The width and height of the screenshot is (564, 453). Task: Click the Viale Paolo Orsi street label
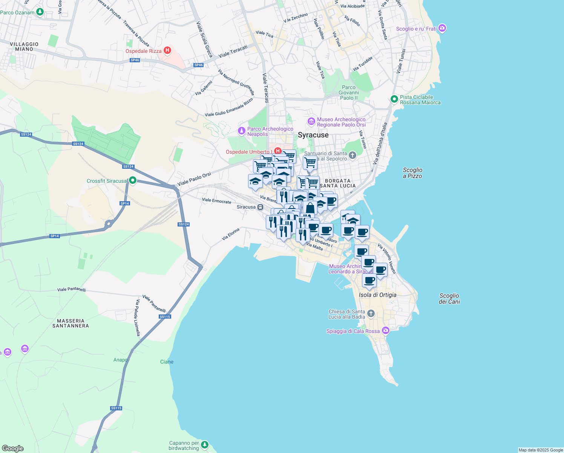tap(194, 179)
